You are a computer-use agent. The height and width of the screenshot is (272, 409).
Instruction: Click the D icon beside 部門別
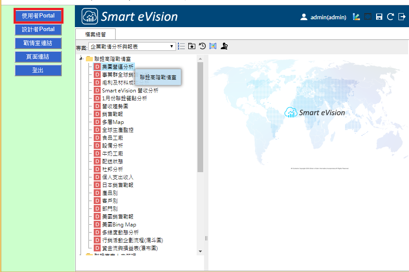point(97,208)
